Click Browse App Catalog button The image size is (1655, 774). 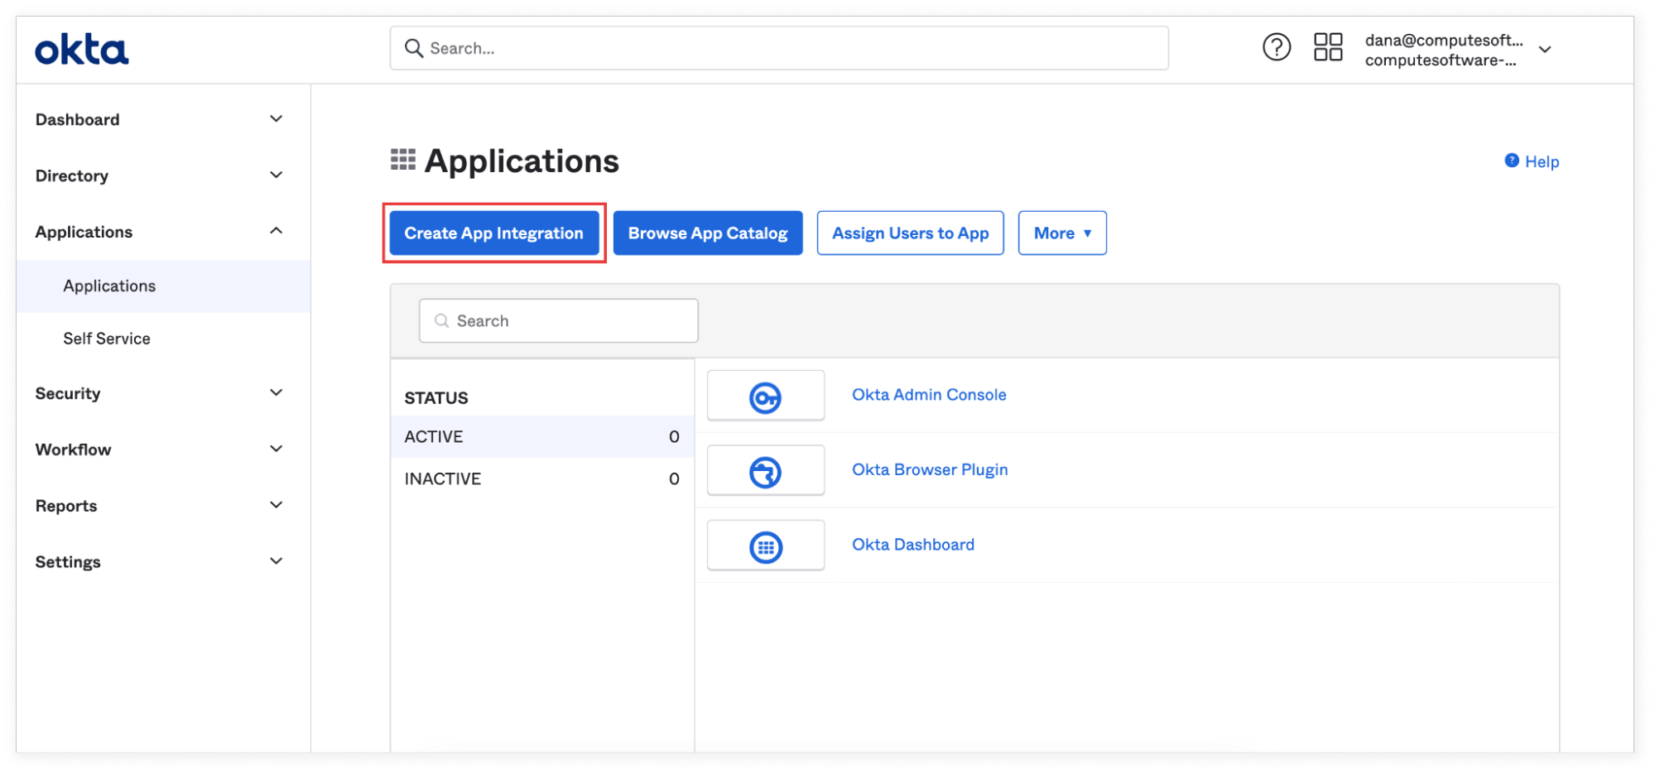tap(707, 233)
